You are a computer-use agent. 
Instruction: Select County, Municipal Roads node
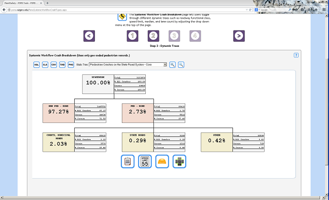click(x=59, y=142)
